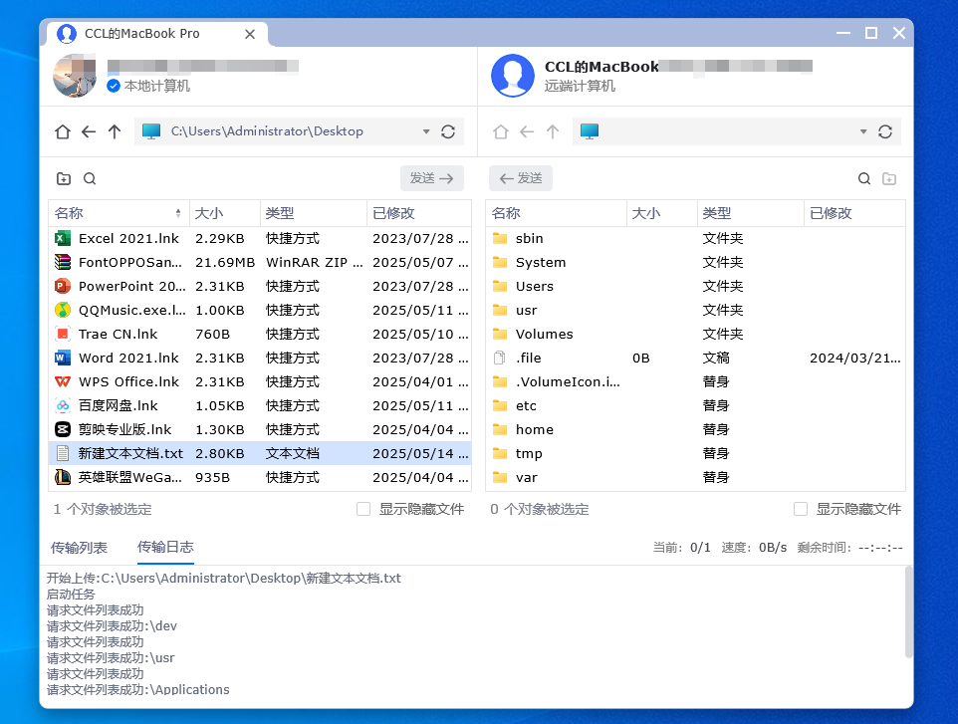The height and width of the screenshot is (724, 958).
Task: Click local home icon beside back arrow
Action: coord(63,131)
